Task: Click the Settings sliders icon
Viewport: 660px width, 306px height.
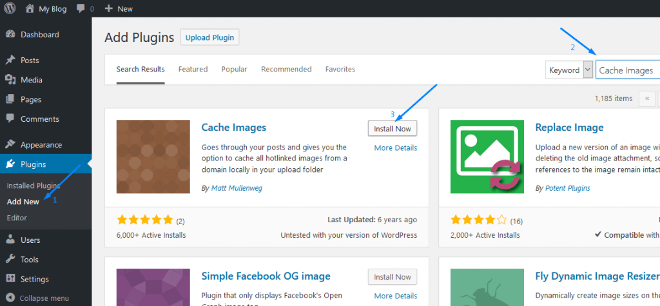Action: pyautogui.click(x=10, y=279)
